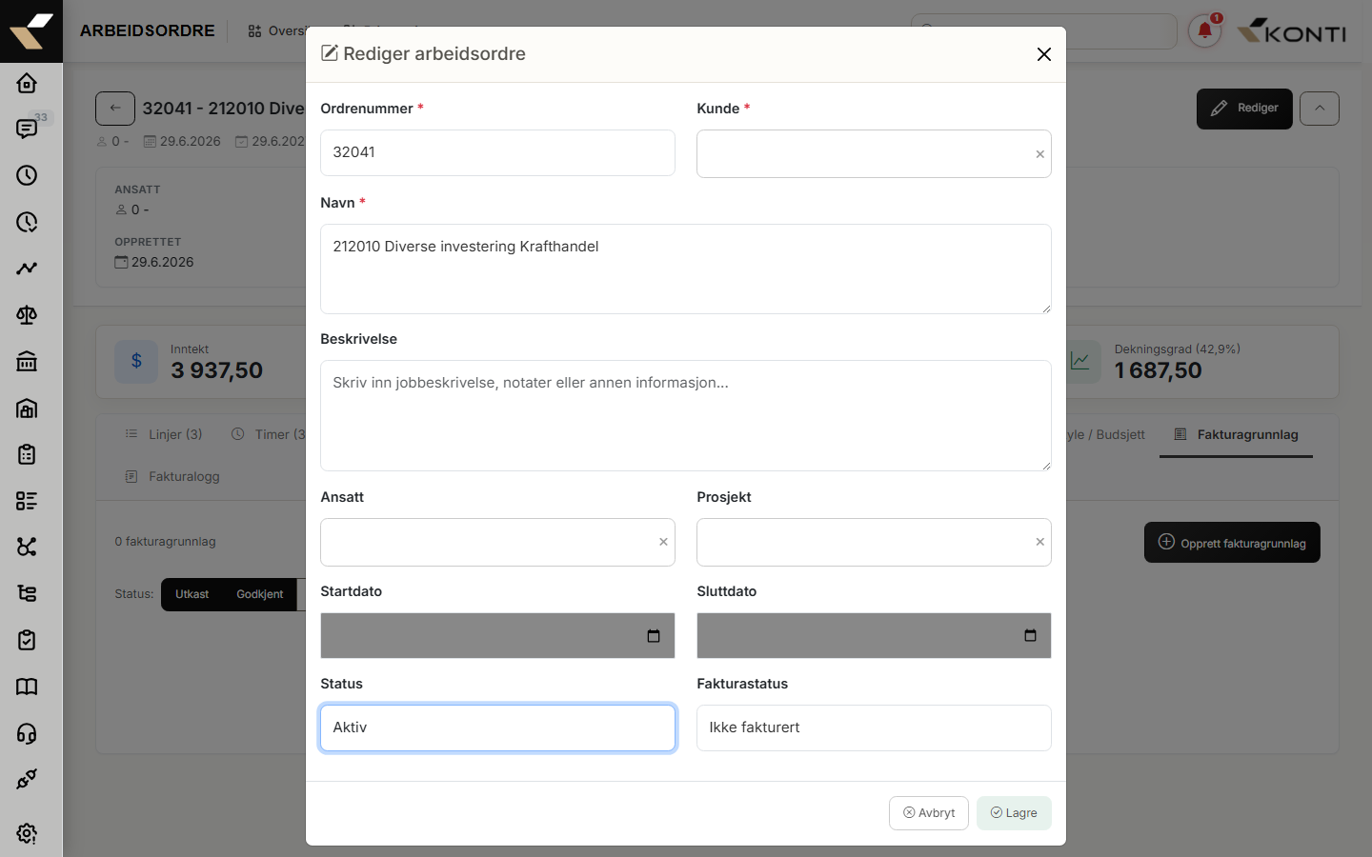
Task: Click the Rediger button in background page
Action: click(x=1244, y=109)
